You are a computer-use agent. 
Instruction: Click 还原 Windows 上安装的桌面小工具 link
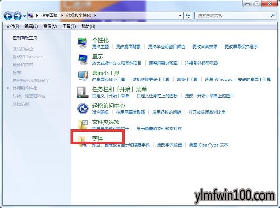coord(238,79)
